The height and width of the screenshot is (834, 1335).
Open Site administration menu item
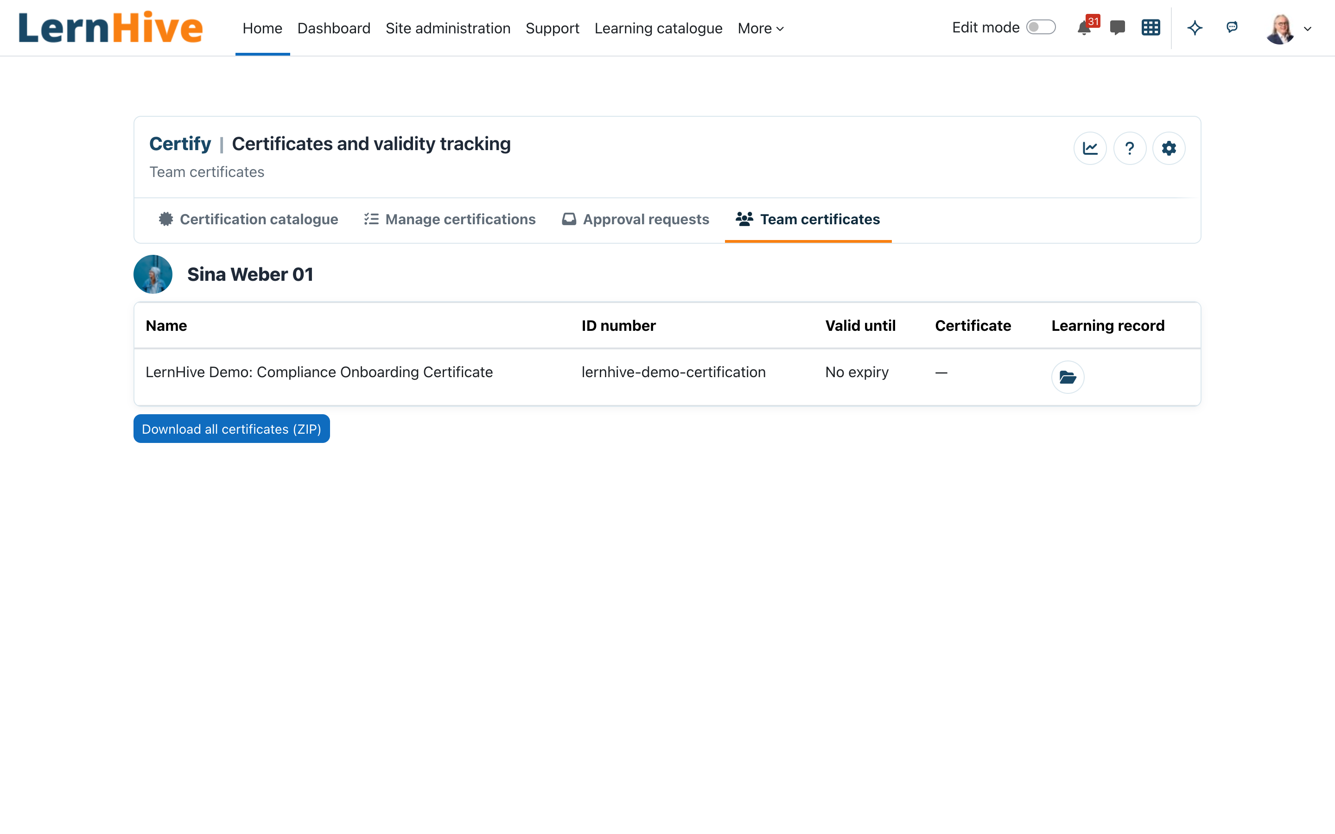coord(448,28)
